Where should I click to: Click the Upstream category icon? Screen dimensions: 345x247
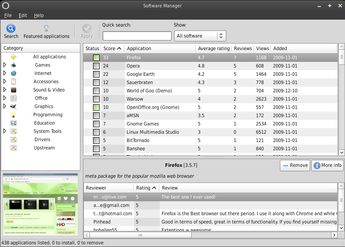click(14, 148)
